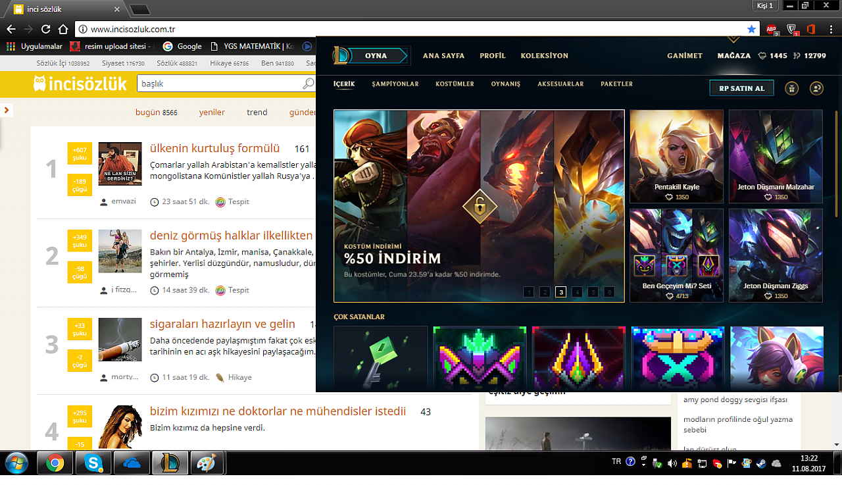
Task: Click the League store vertical scrollbar
Action: coord(837,163)
